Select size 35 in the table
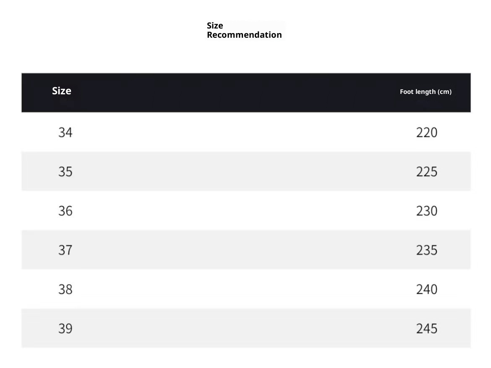This screenshot has height=368, width=491. (x=65, y=171)
